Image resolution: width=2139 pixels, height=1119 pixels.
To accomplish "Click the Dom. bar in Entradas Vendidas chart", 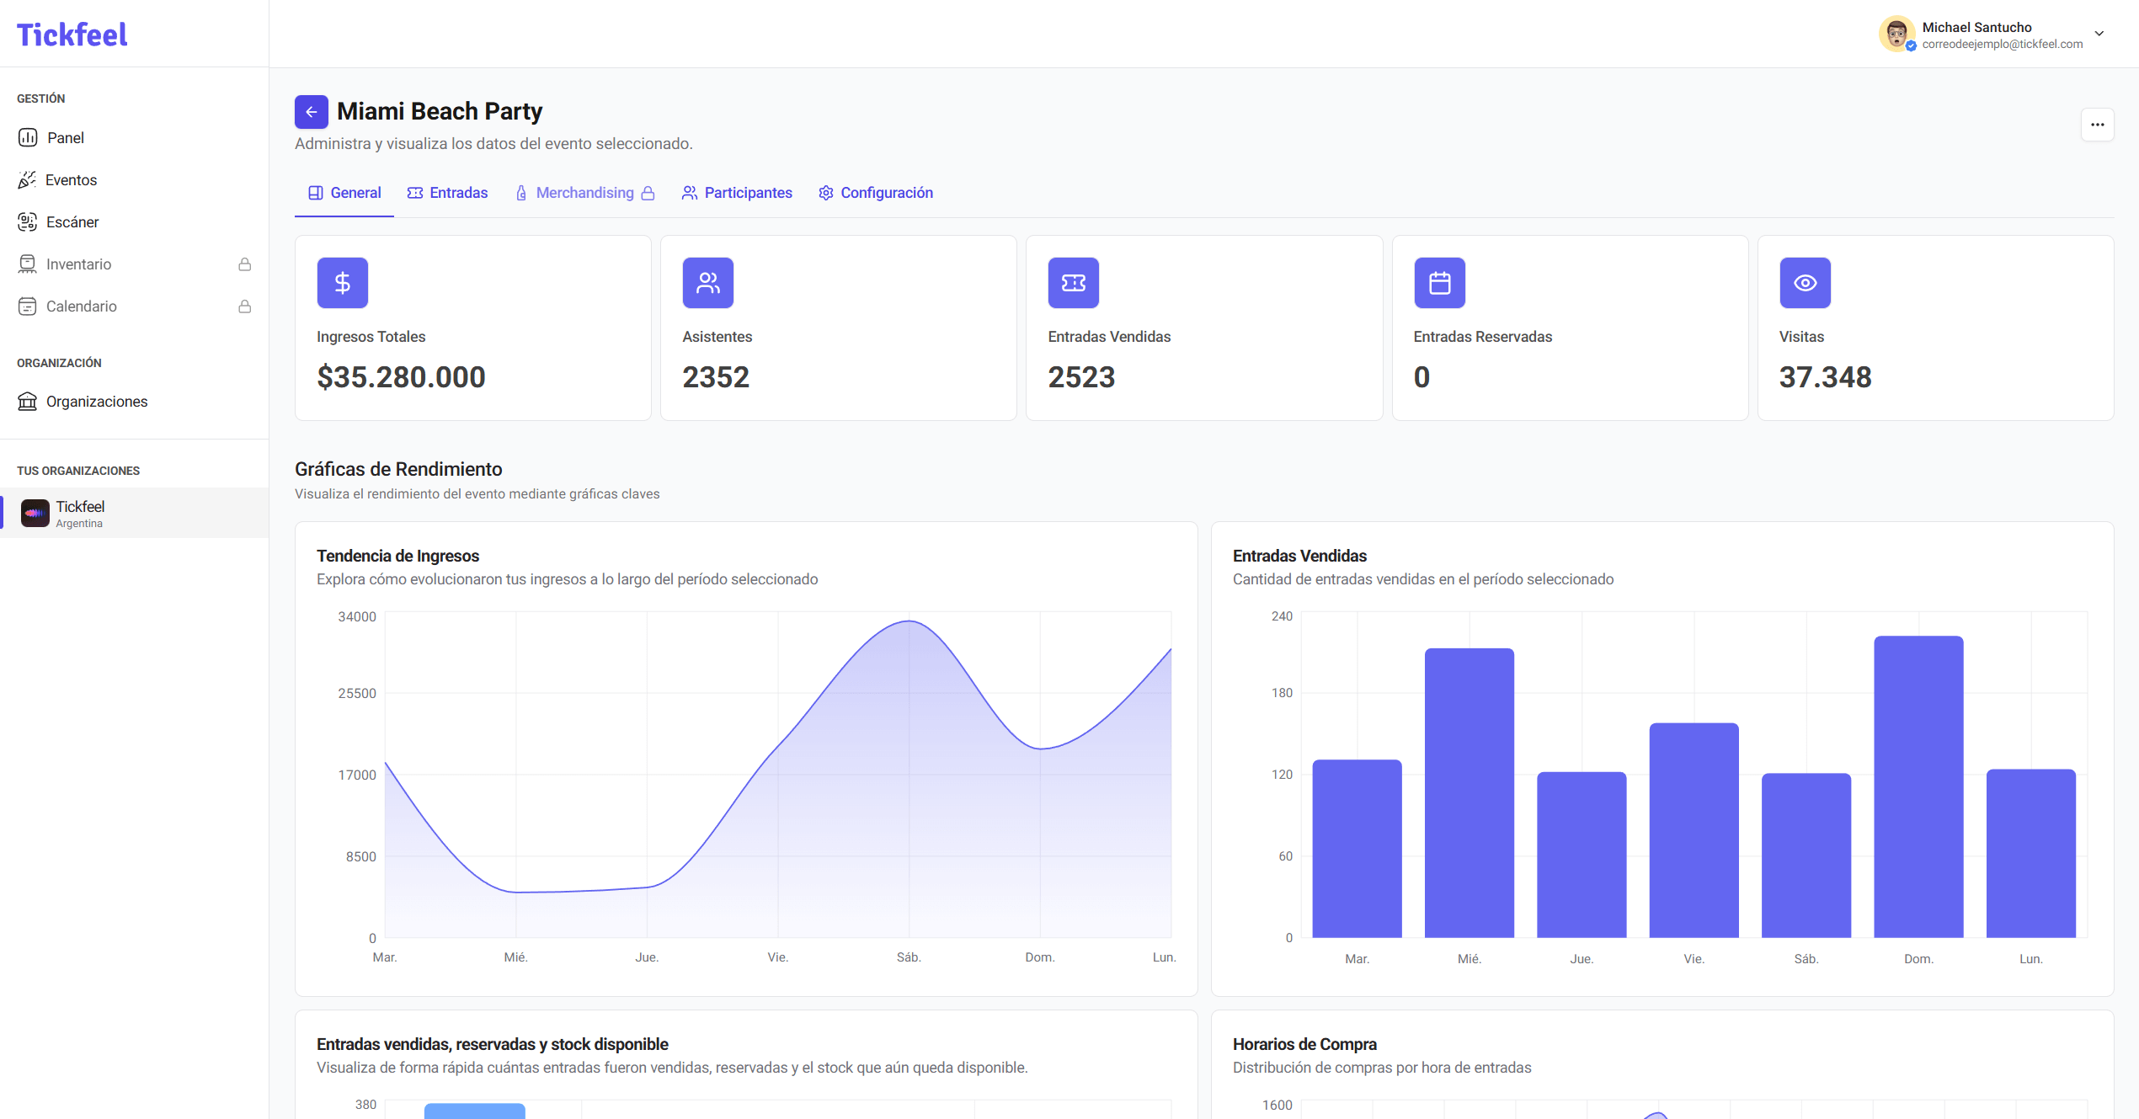I will pyautogui.click(x=1918, y=786).
